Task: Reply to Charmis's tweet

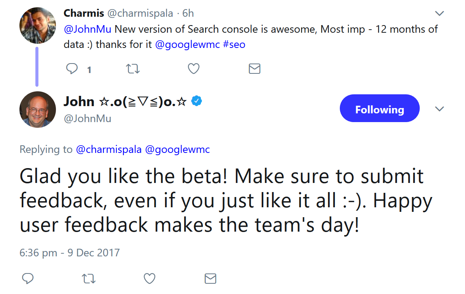Action: coord(72,69)
